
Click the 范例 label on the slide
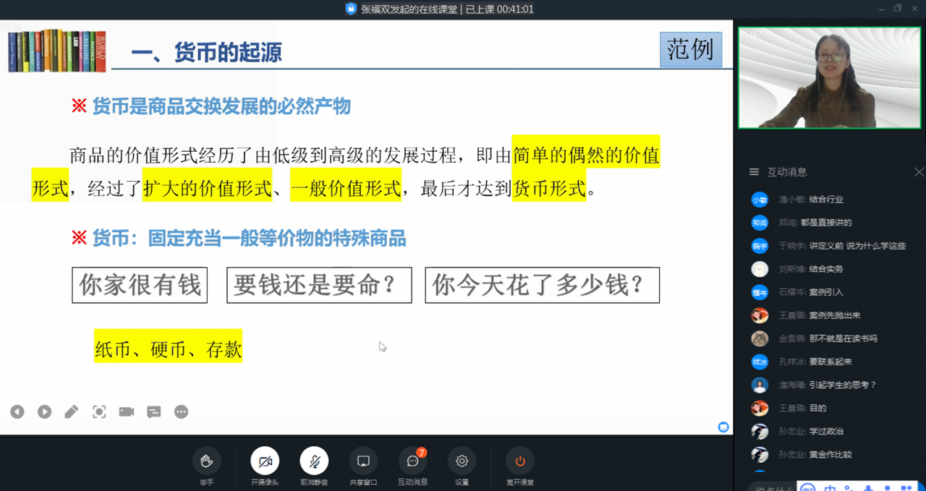(x=690, y=50)
